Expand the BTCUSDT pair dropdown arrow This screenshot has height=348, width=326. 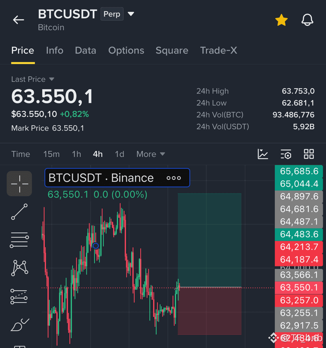[131, 14]
